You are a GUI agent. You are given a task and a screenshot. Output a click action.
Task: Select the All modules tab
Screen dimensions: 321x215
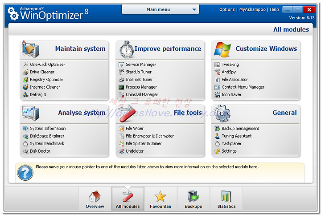(x=128, y=199)
